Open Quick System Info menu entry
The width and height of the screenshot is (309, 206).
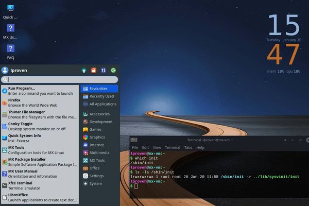40,138
